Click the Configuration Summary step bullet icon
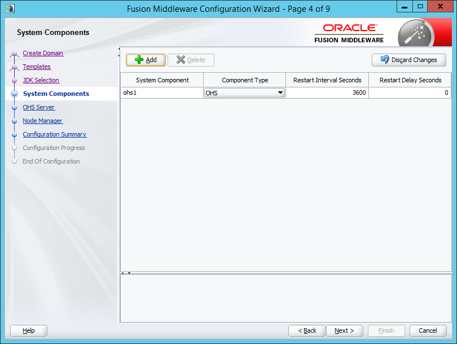 point(15,134)
